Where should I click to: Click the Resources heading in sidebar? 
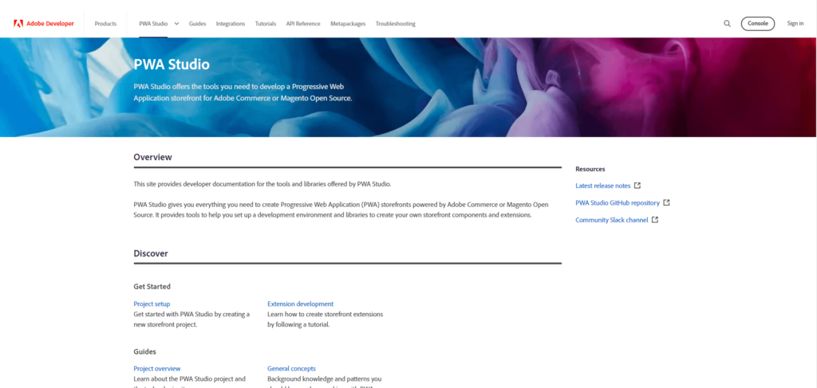pyautogui.click(x=590, y=169)
